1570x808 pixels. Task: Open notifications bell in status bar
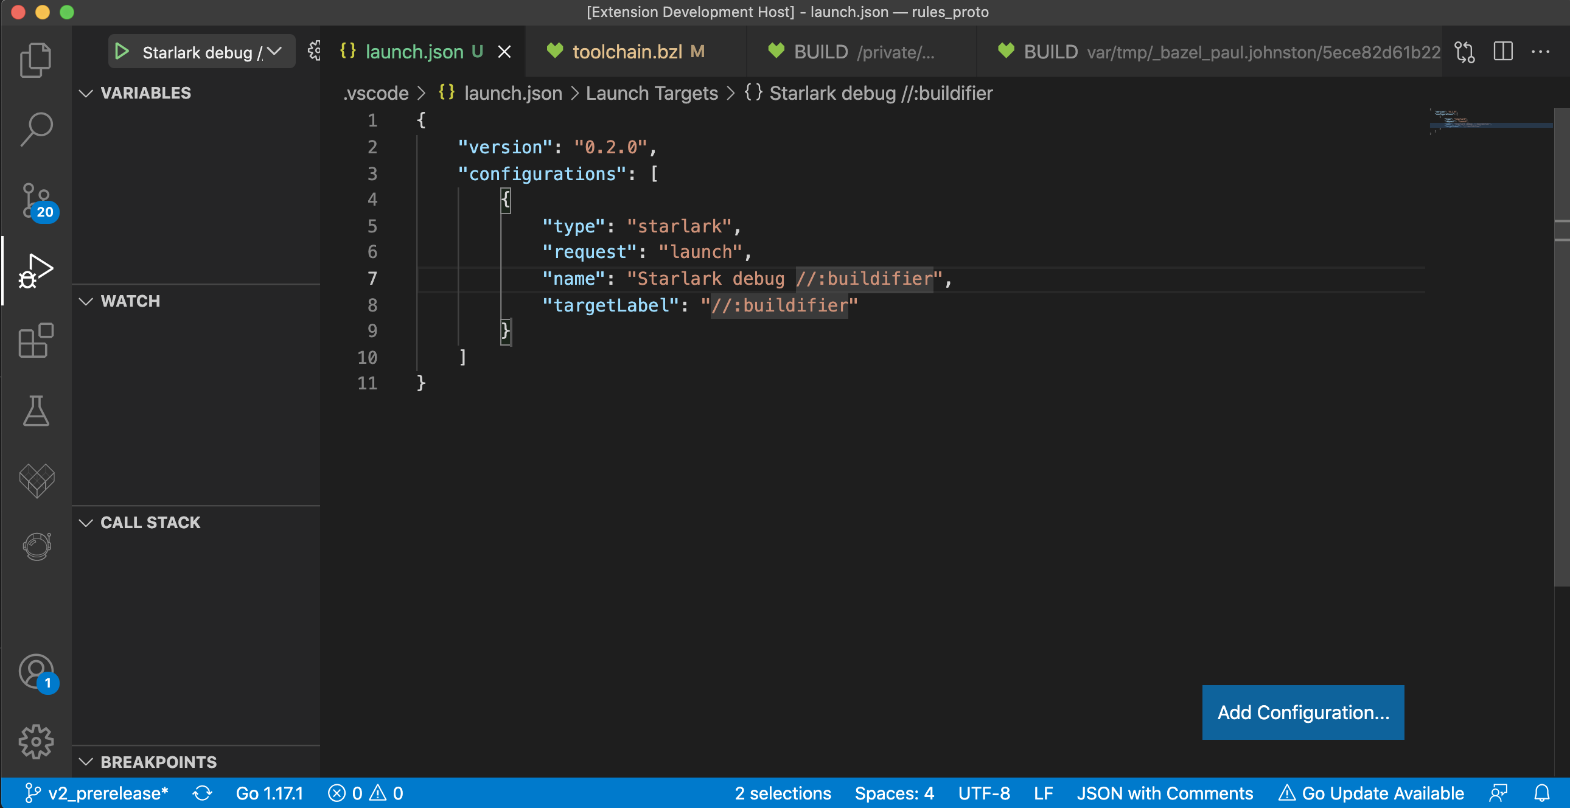(x=1541, y=793)
